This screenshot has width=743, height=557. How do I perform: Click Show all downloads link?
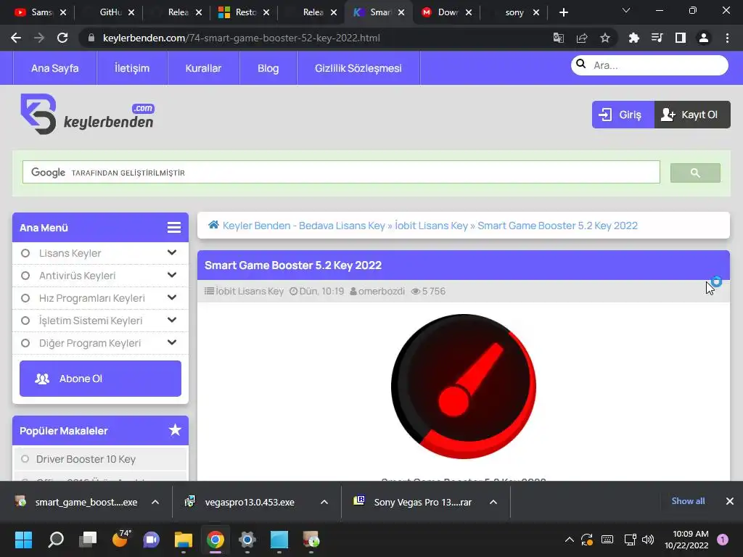pos(688,501)
